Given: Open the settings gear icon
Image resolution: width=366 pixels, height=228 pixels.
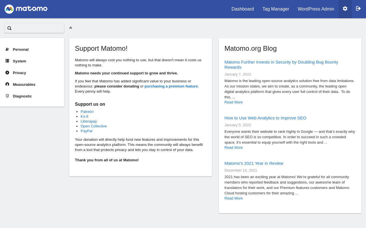Looking at the screenshot, I should click(345, 9).
